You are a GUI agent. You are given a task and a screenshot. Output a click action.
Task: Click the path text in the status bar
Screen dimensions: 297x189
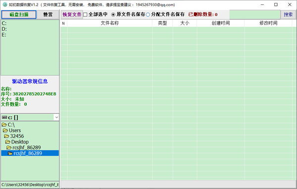(30, 185)
